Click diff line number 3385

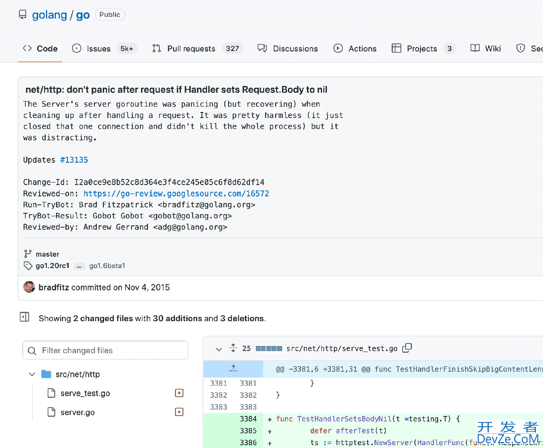point(248,431)
